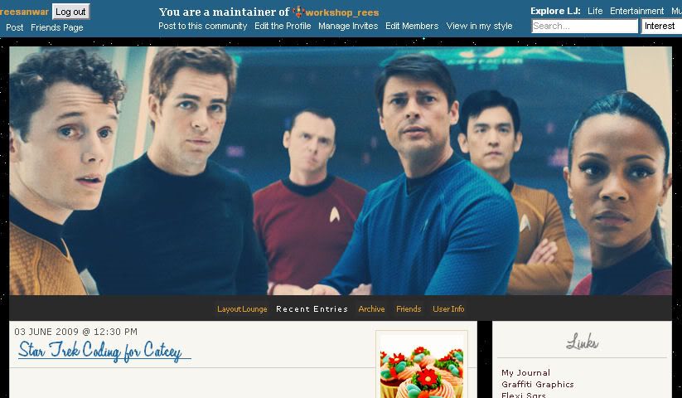Open Edit Members
Screen dimensions: 682x398
tap(412, 26)
